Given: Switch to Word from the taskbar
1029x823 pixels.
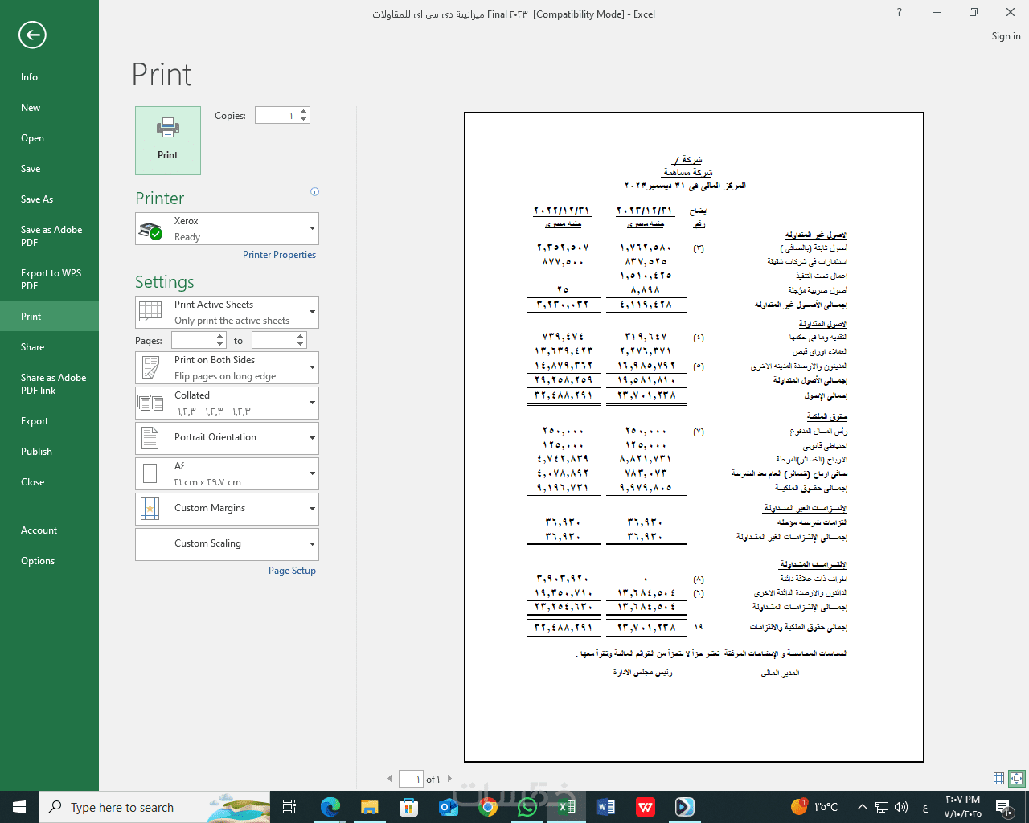Looking at the screenshot, I should [606, 807].
